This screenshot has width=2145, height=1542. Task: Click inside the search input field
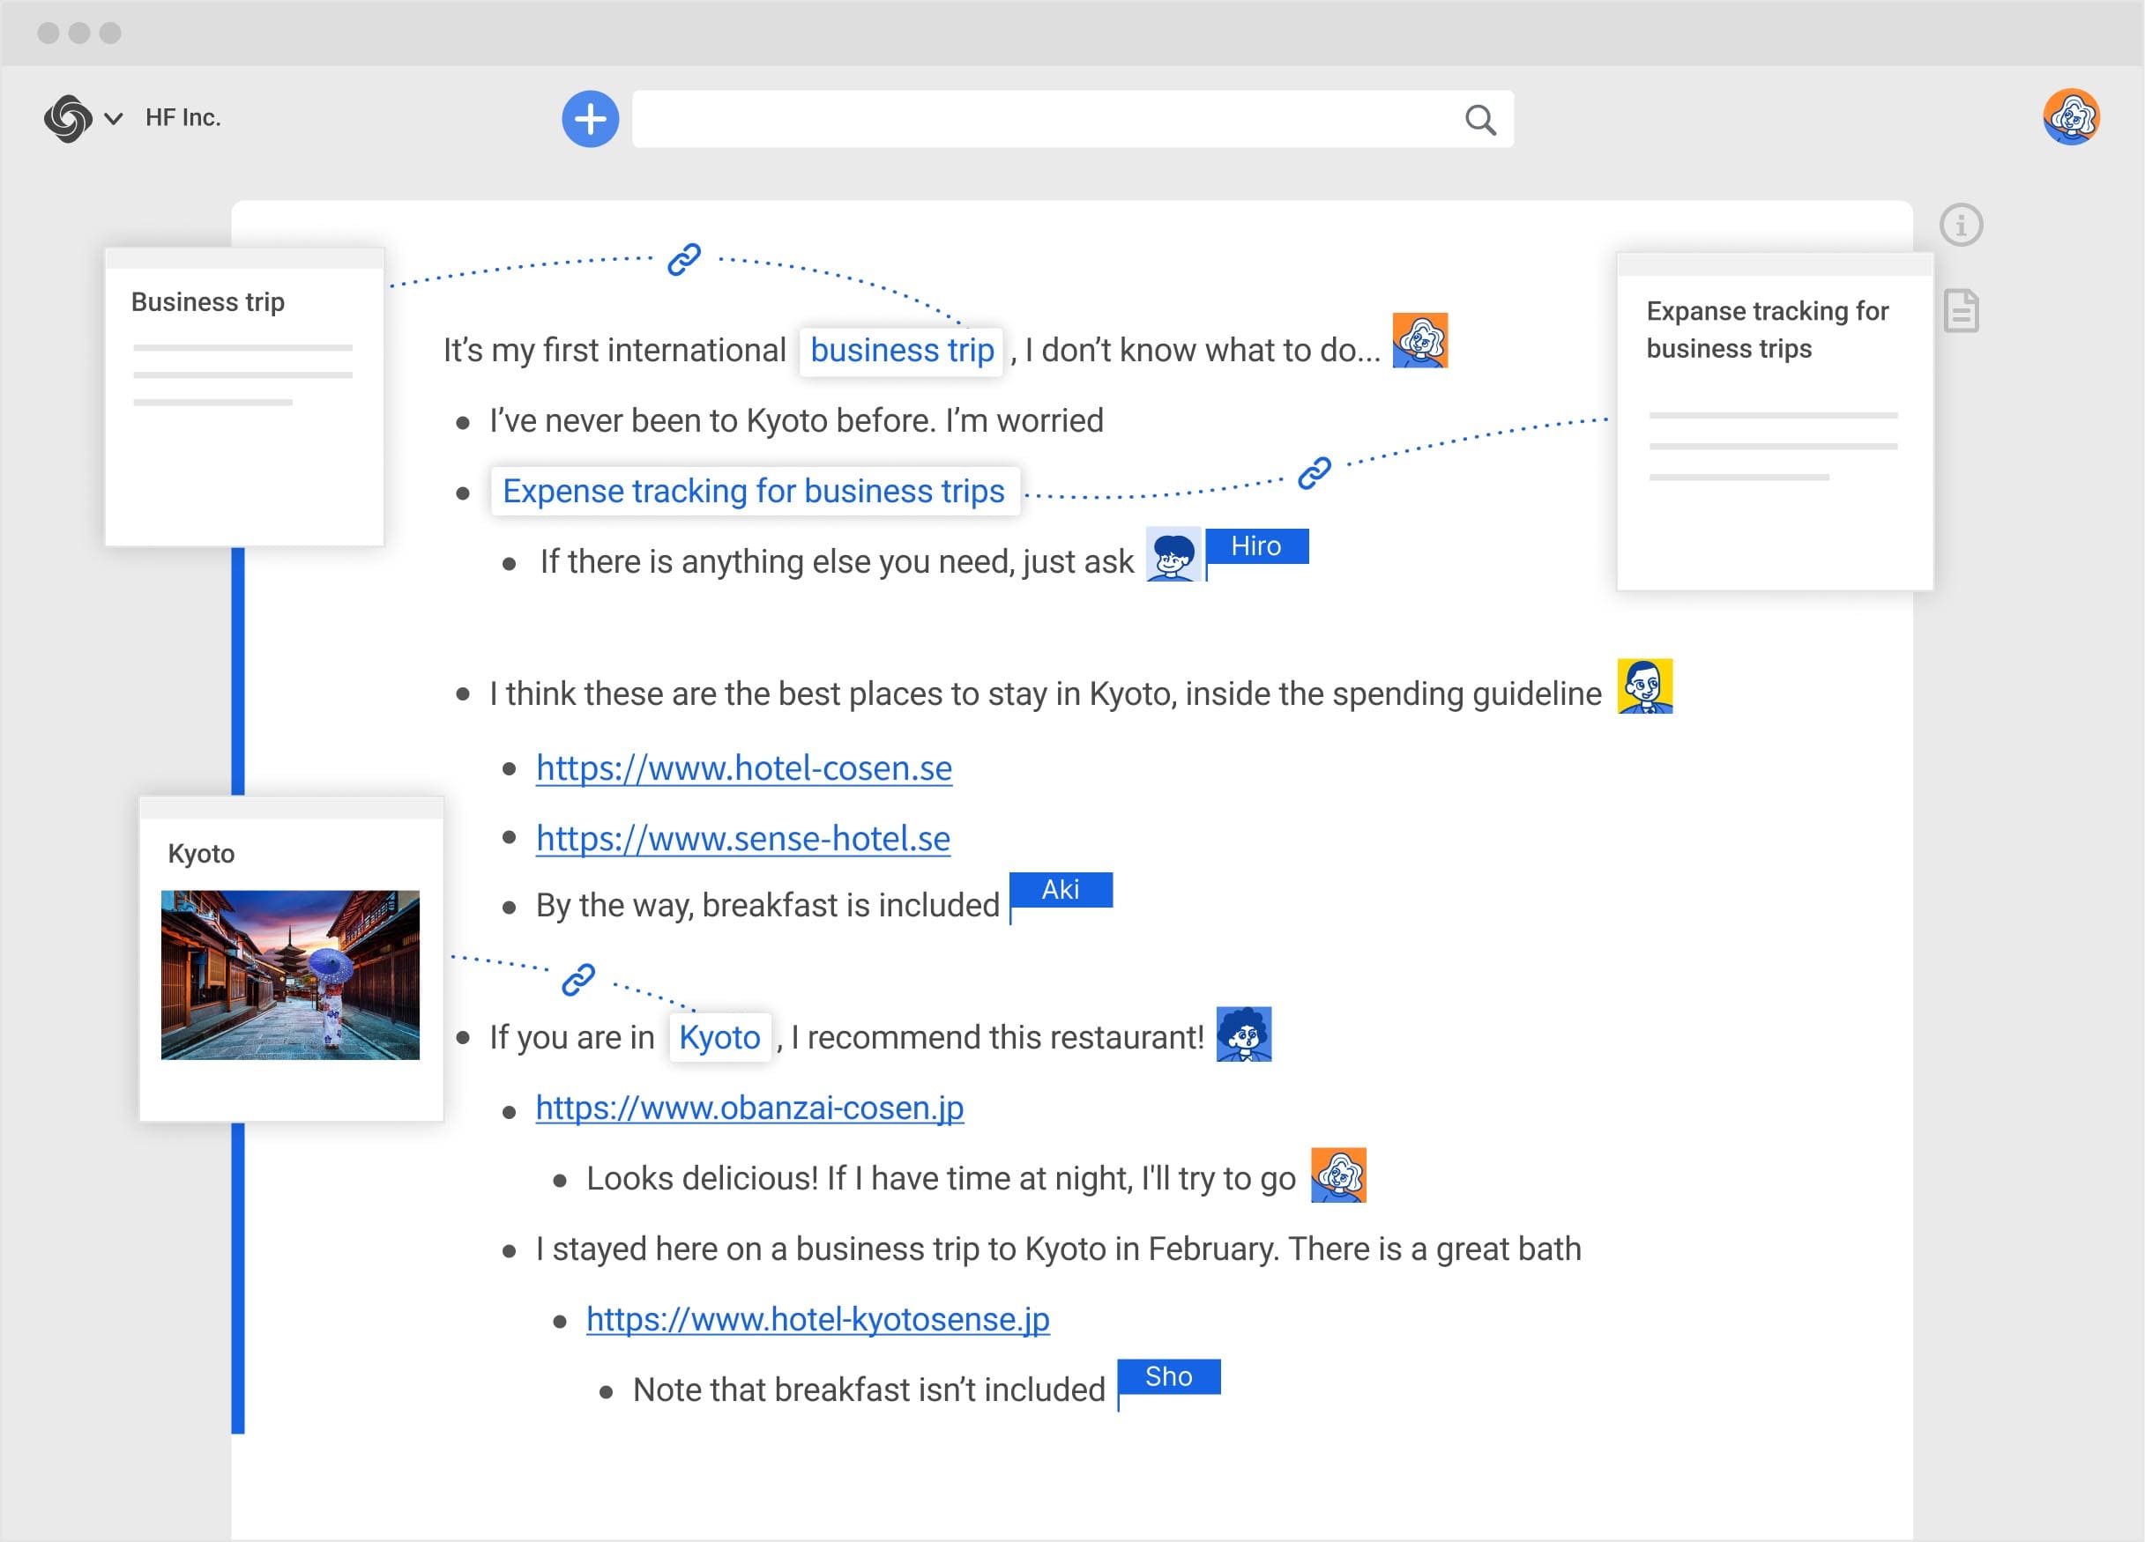1040,119
